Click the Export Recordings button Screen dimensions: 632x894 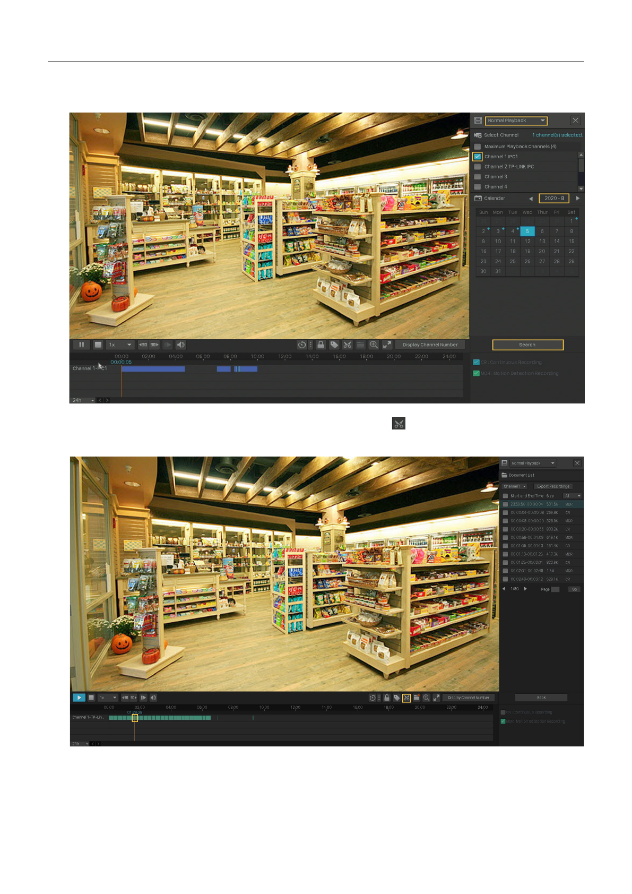[553, 486]
